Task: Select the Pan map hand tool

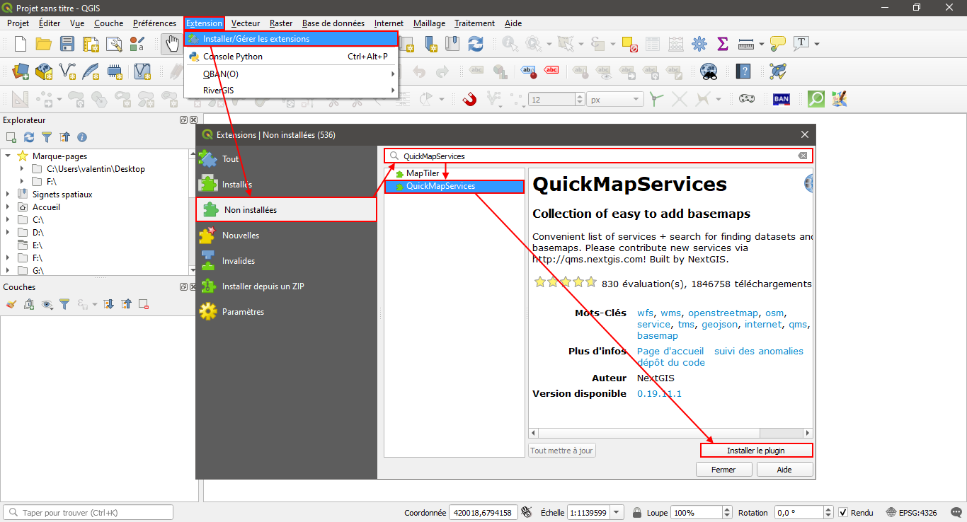Action: pyautogui.click(x=171, y=44)
